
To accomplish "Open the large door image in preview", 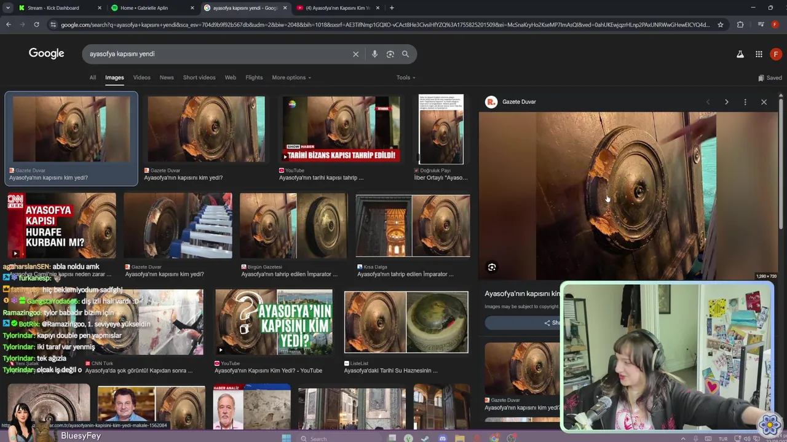I will click(627, 195).
